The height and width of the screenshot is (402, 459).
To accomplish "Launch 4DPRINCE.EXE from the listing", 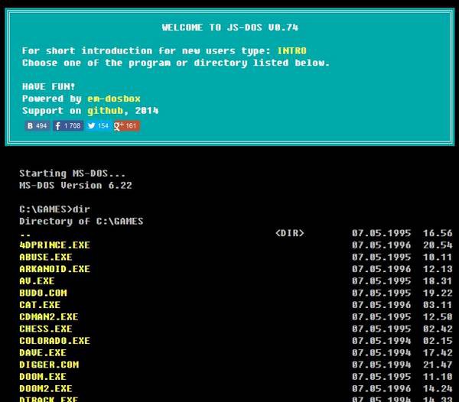I will (x=54, y=245).
